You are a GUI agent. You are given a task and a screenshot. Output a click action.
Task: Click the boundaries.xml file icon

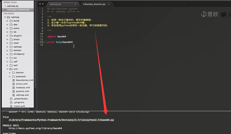click(13, 80)
